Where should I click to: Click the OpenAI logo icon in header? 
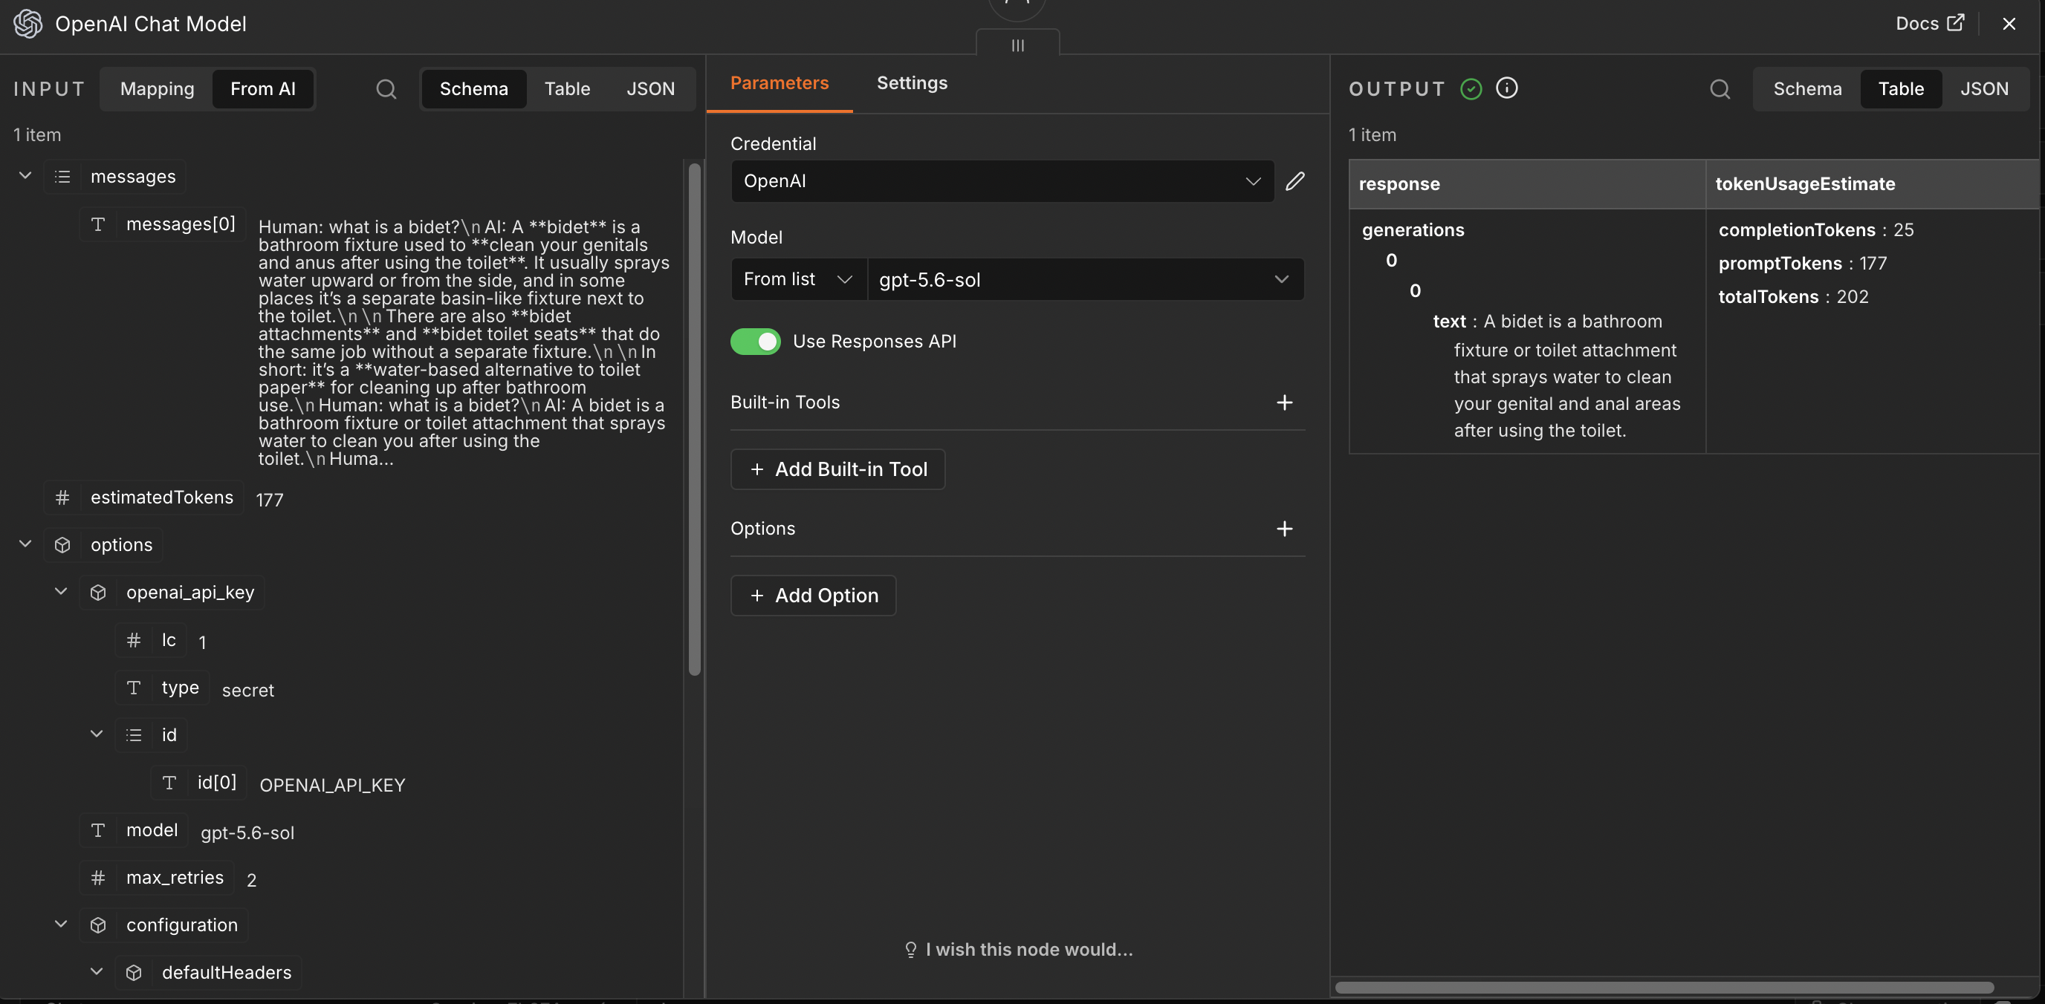click(x=27, y=24)
